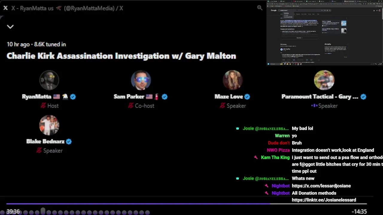Open the linktr.ee/Josianelessard link in chat

click(324, 200)
